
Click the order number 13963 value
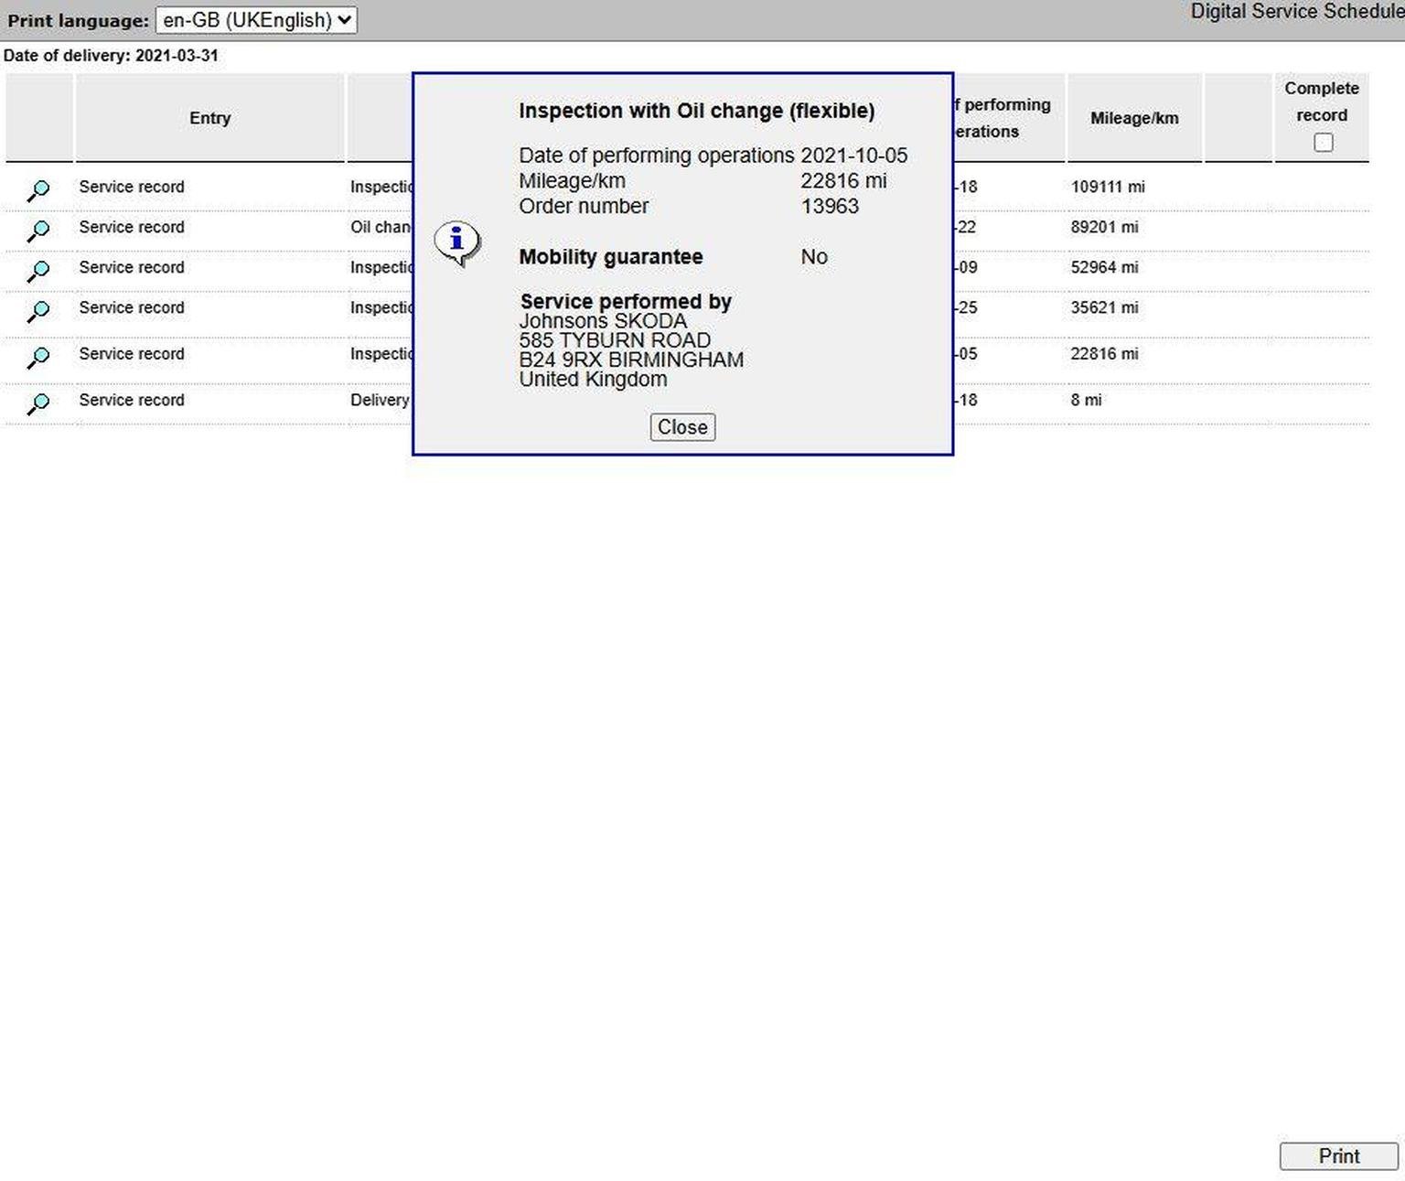click(830, 206)
